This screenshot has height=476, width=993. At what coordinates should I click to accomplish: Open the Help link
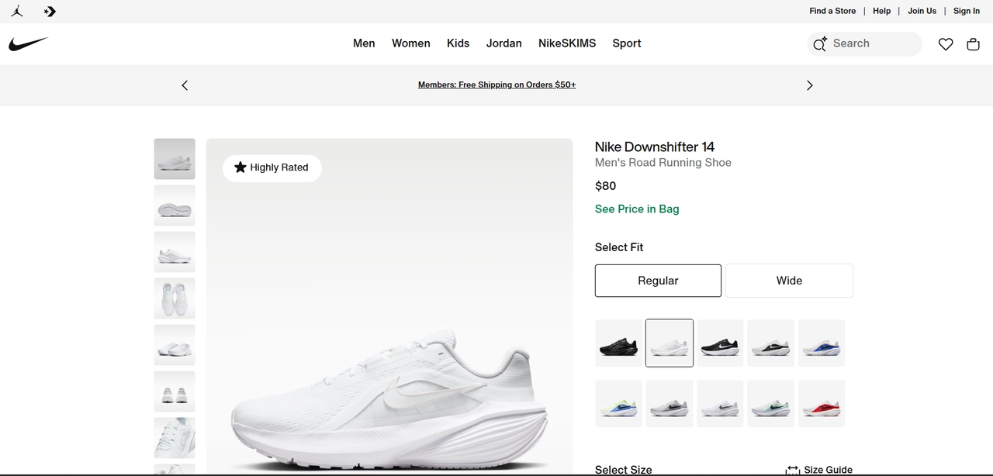(x=881, y=11)
